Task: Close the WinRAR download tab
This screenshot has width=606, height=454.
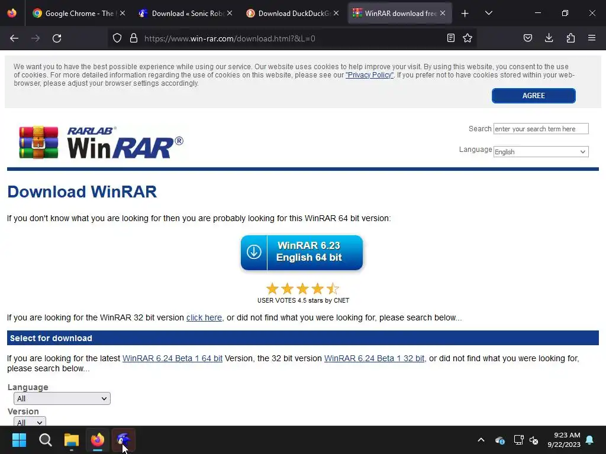Action: pyautogui.click(x=443, y=13)
